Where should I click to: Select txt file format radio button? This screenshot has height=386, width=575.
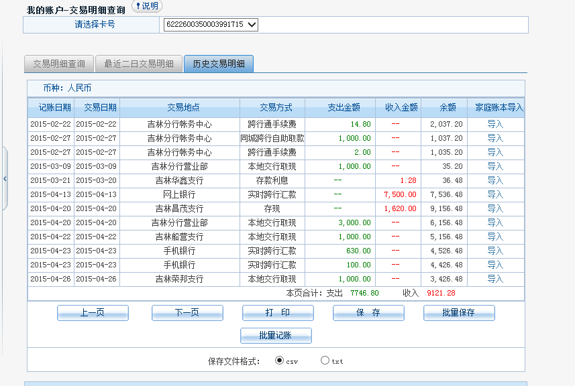pyautogui.click(x=325, y=361)
